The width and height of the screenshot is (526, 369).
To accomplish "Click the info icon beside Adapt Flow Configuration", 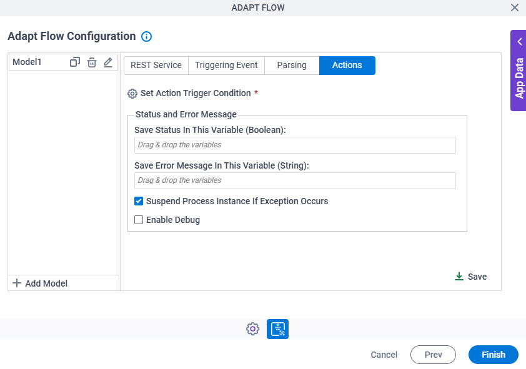I will click(x=146, y=37).
